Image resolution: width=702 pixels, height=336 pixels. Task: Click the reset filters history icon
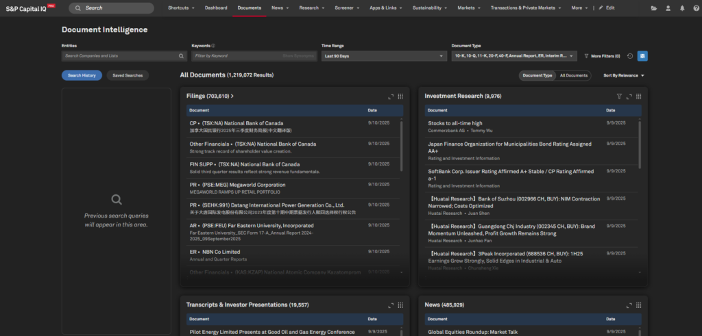(629, 56)
